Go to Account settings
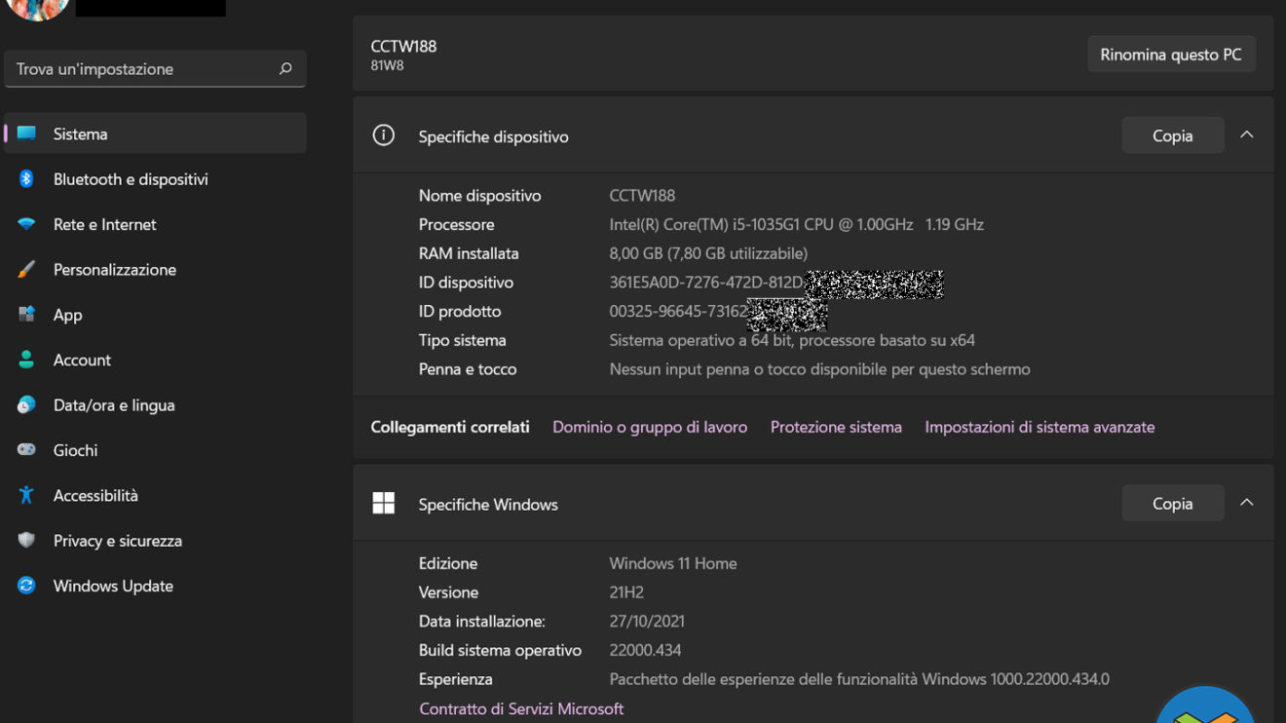Screen dimensions: 1286x723 (82, 360)
